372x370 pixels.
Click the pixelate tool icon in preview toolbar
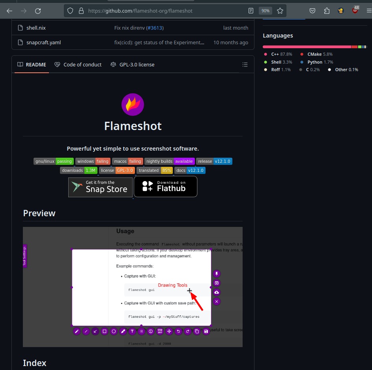(141, 331)
